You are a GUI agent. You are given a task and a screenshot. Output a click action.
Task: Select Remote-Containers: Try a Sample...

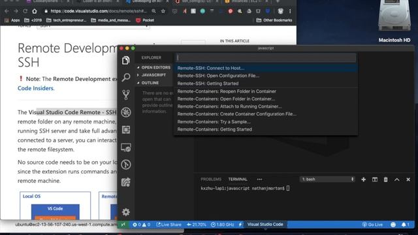click(x=266, y=122)
